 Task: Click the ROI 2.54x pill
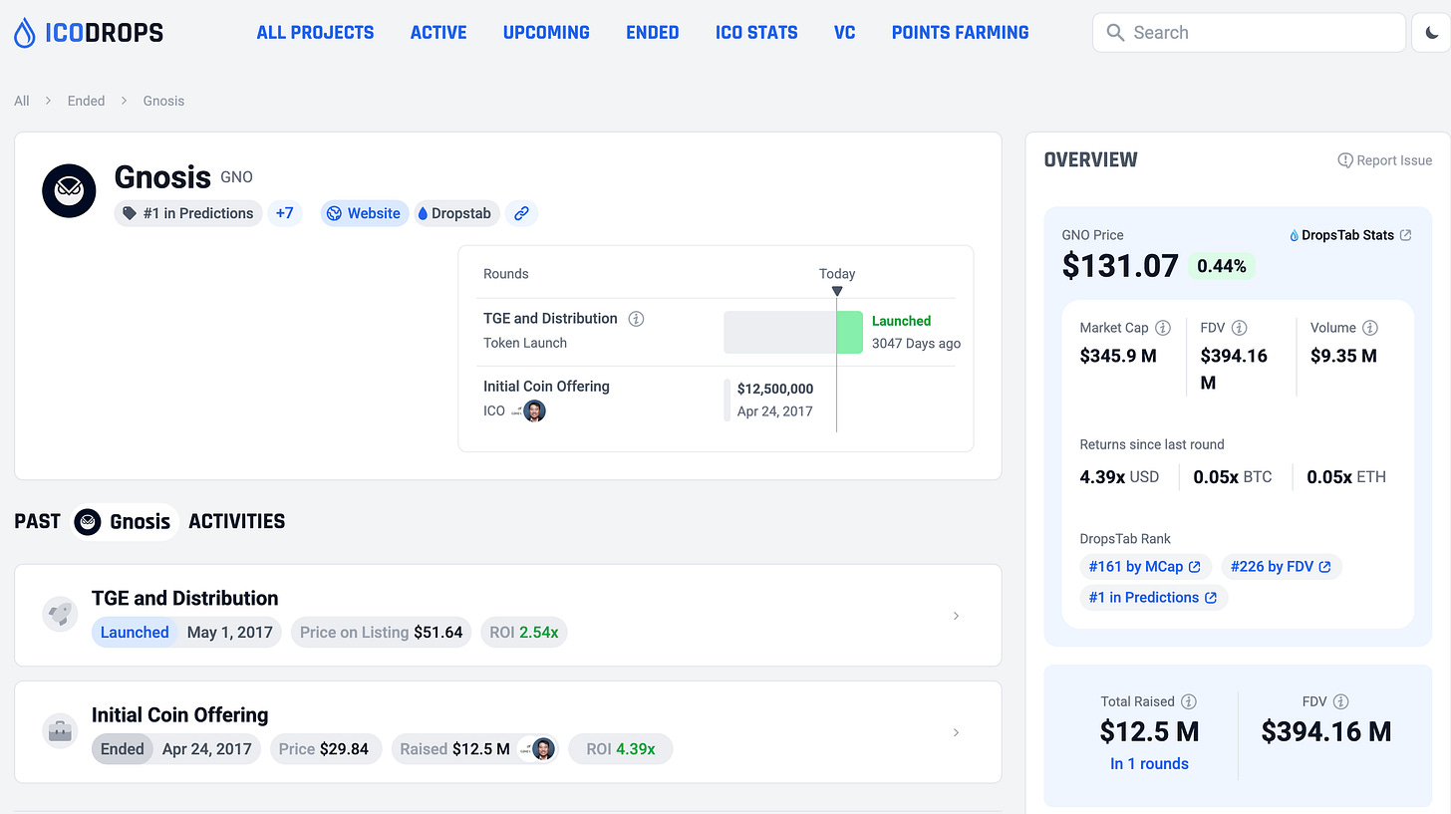(x=524, y=633)
